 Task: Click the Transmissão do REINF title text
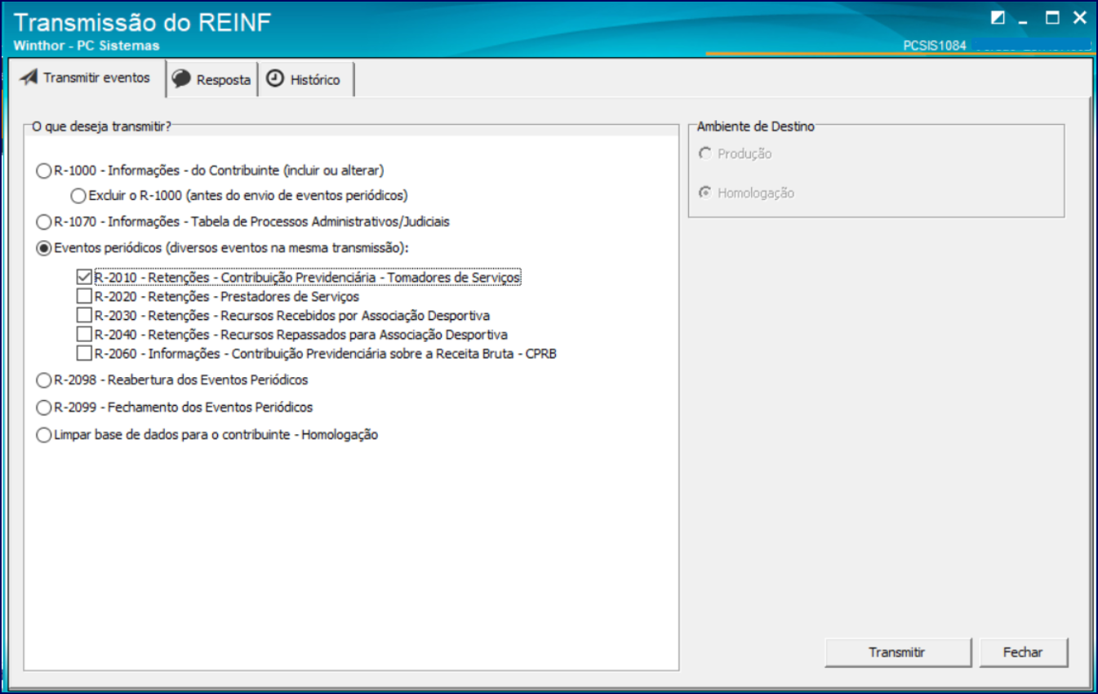(143, 22)
